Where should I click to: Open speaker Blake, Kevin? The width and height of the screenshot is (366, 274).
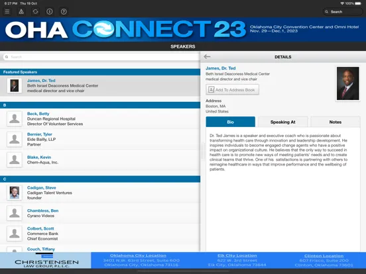(x=100, y=160)
